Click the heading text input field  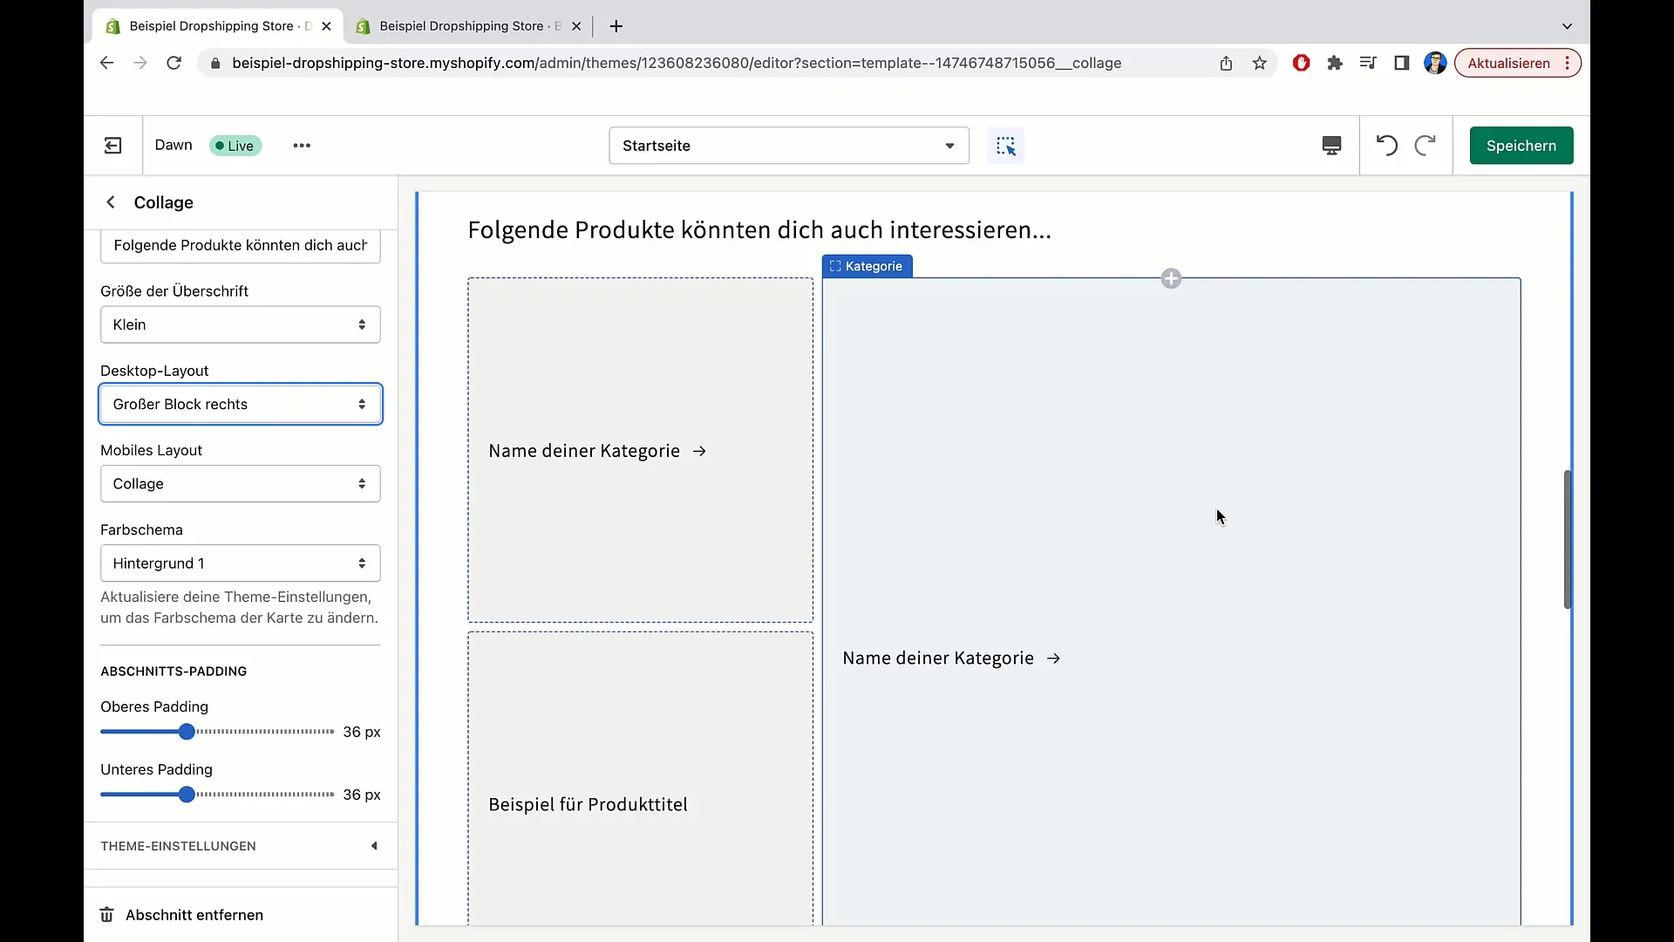click(x=240, y=246)
